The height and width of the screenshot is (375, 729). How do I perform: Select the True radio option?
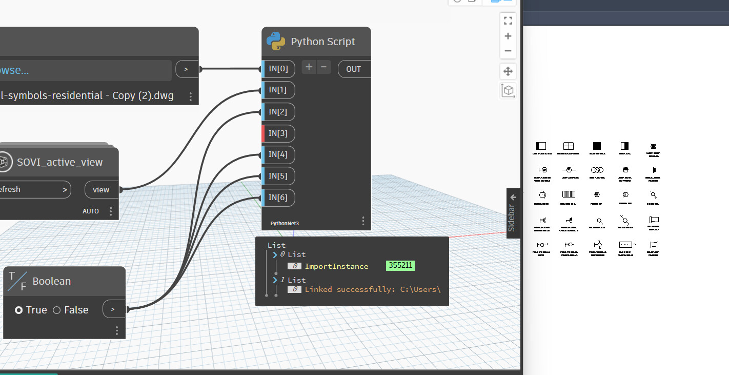19,310
